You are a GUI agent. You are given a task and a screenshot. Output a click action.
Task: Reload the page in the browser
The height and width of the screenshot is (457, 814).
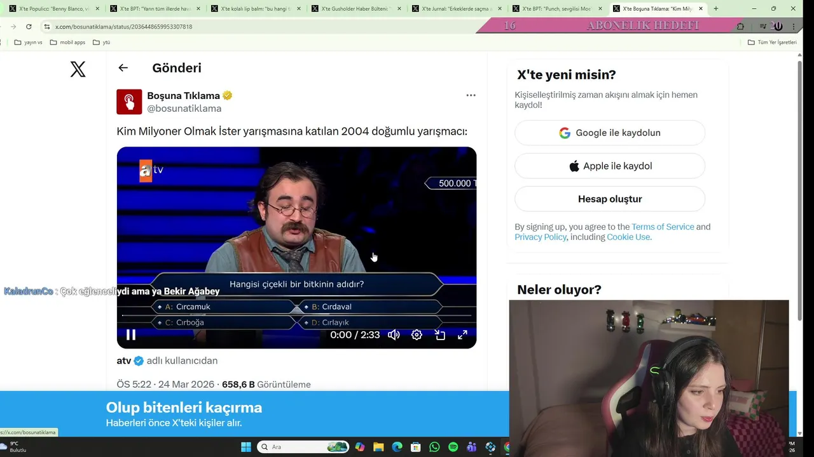point(29,27)
